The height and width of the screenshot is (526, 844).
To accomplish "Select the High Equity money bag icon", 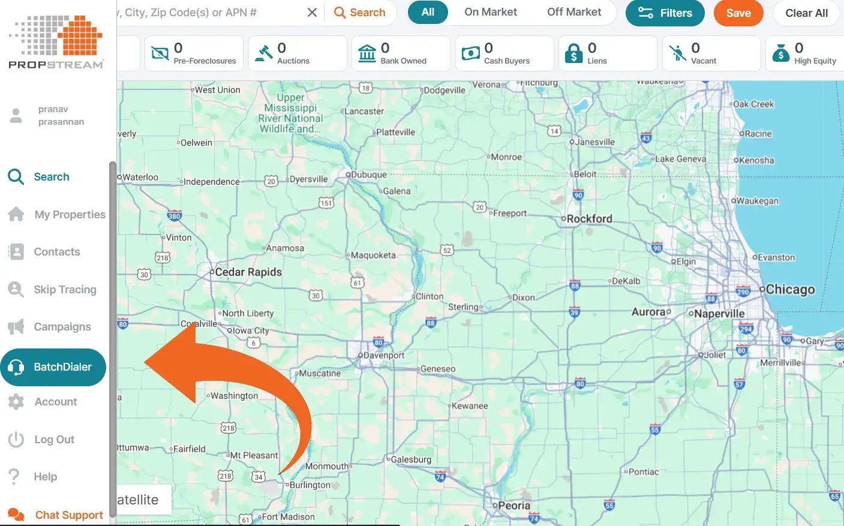I will (780, 53).
